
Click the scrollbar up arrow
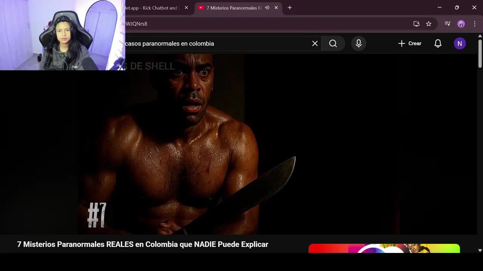[x=480, y=36]
